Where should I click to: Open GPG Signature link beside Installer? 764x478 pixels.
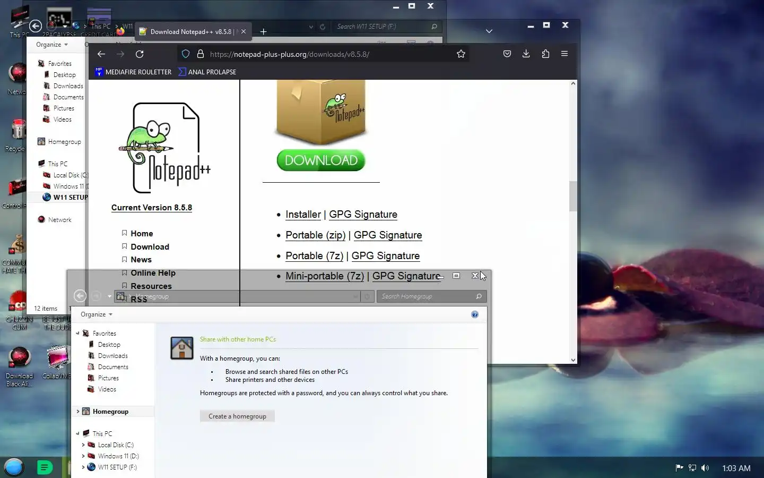click(363, 215)
